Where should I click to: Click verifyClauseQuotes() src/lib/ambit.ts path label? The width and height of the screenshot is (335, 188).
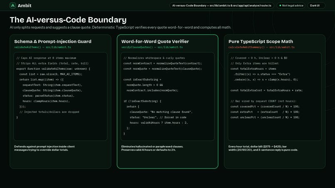[x=152, y=47]
